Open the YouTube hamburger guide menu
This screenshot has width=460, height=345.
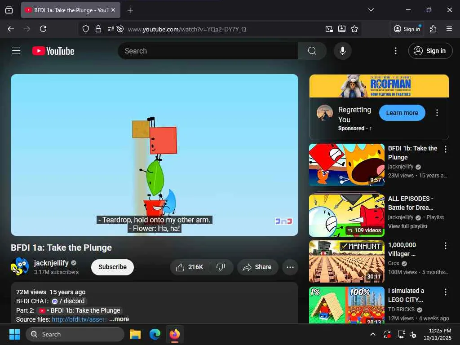[16, 51]
